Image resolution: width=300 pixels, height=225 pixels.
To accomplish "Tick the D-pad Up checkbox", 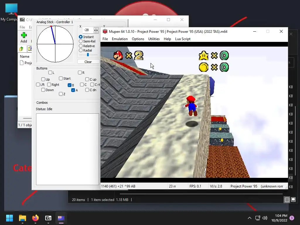I will coord(43,79).
